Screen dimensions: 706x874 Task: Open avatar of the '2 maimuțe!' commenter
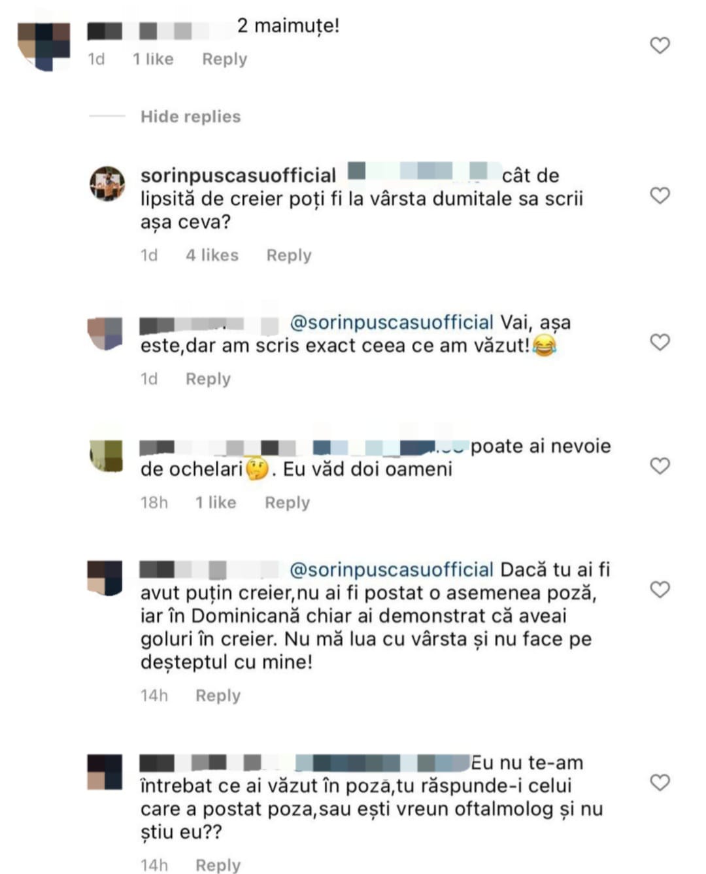pyautogui.click(x=44, y=46)
